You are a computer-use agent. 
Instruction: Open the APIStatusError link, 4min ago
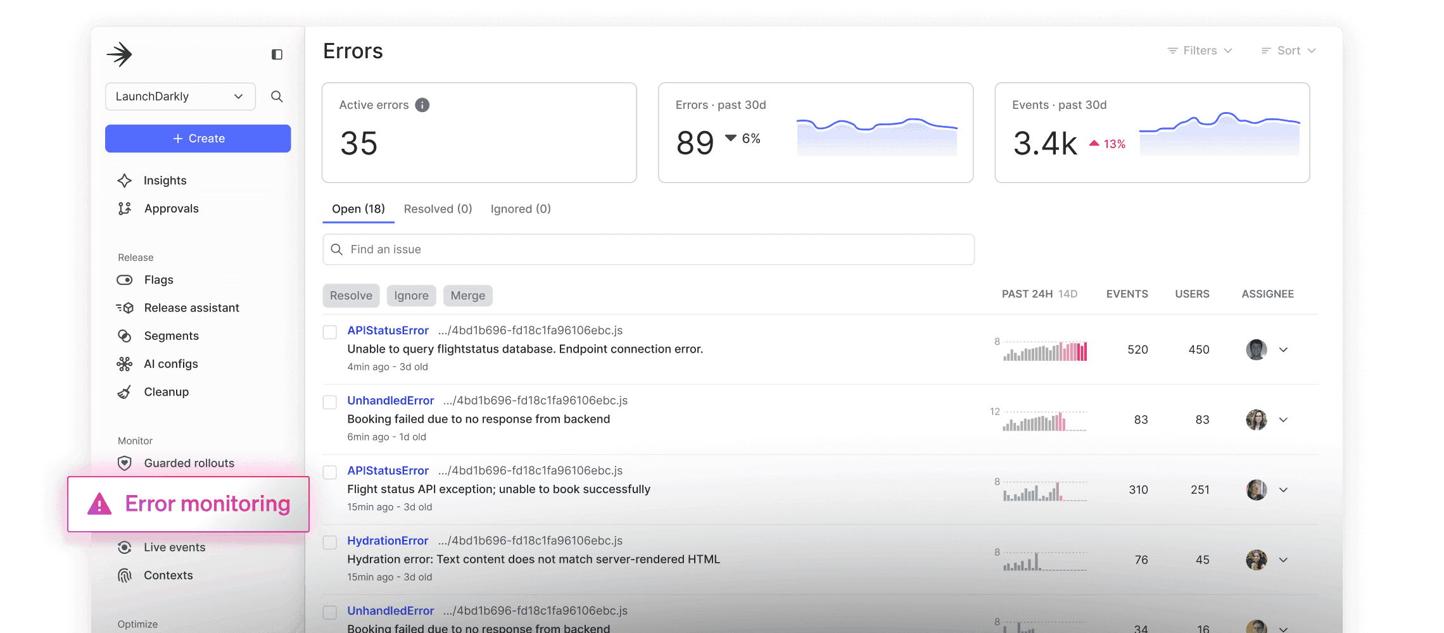(x=388, y=330)
